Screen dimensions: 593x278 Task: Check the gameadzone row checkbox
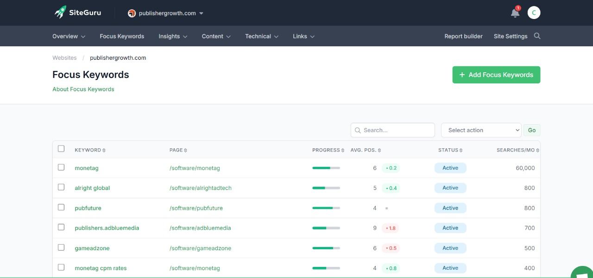pyautogui.click(x=61, y=247)
